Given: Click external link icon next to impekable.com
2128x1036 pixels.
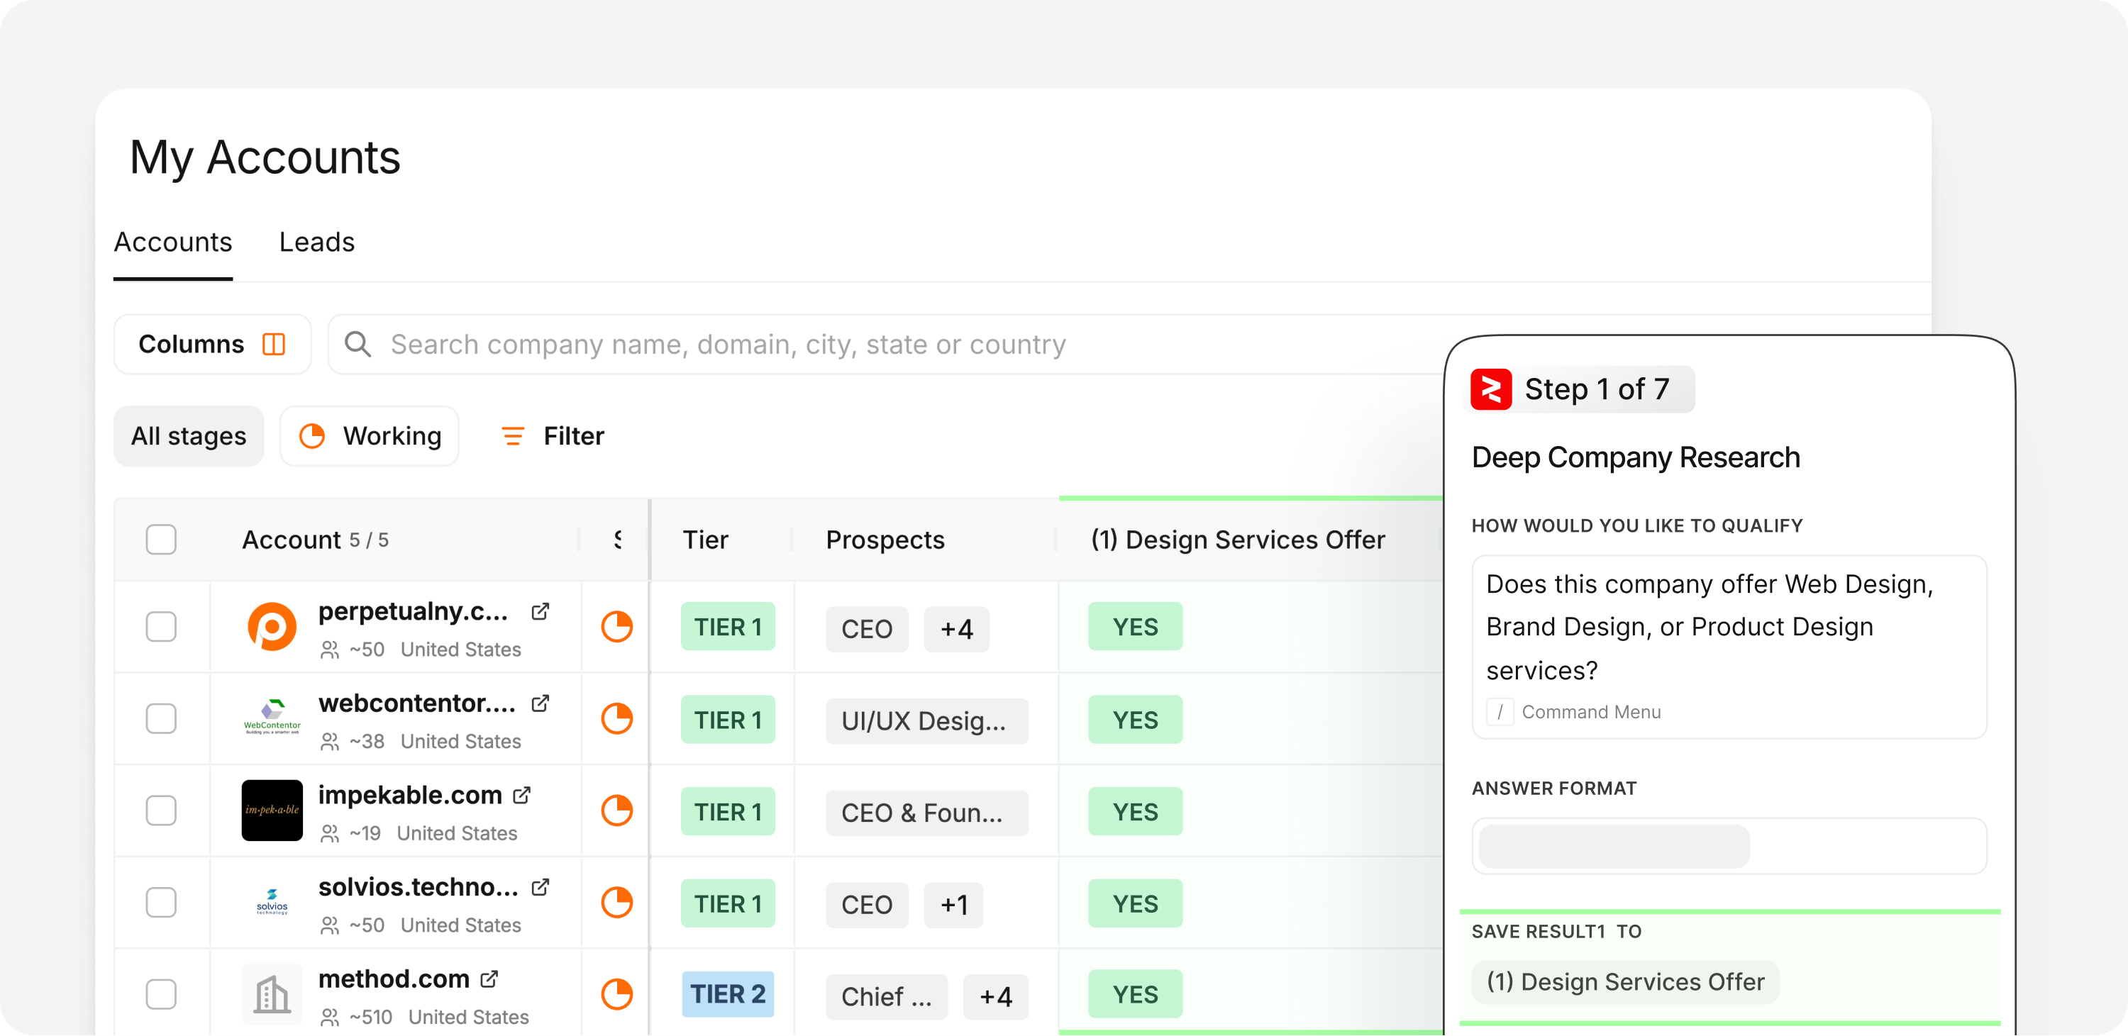Looking at the screenshot, I should [522, 795].
